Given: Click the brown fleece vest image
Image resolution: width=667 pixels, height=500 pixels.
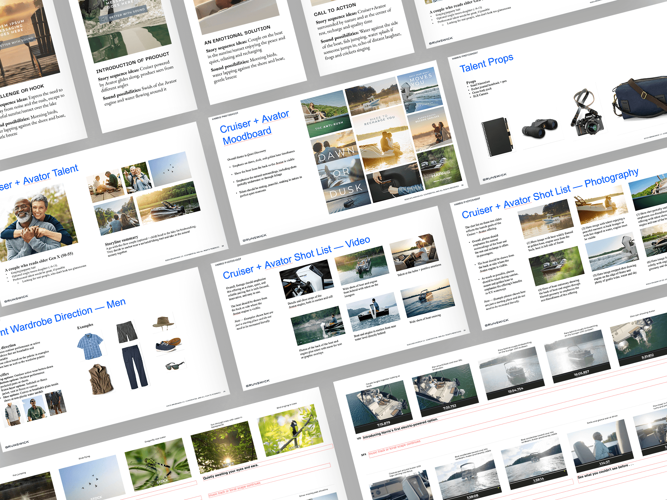Looking at the screenshot, I should (x=100, y=379).
